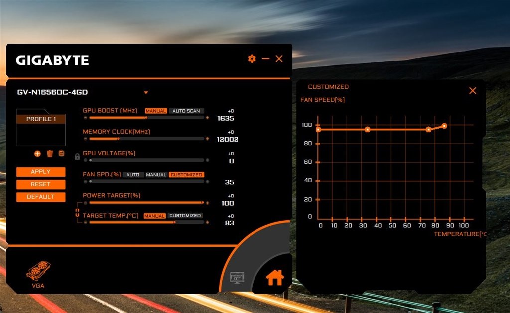The height and width of the screenshot is (313, 510).
Task: Click the APPLY button
Action: pyautogui.click(x=41, y=172)
